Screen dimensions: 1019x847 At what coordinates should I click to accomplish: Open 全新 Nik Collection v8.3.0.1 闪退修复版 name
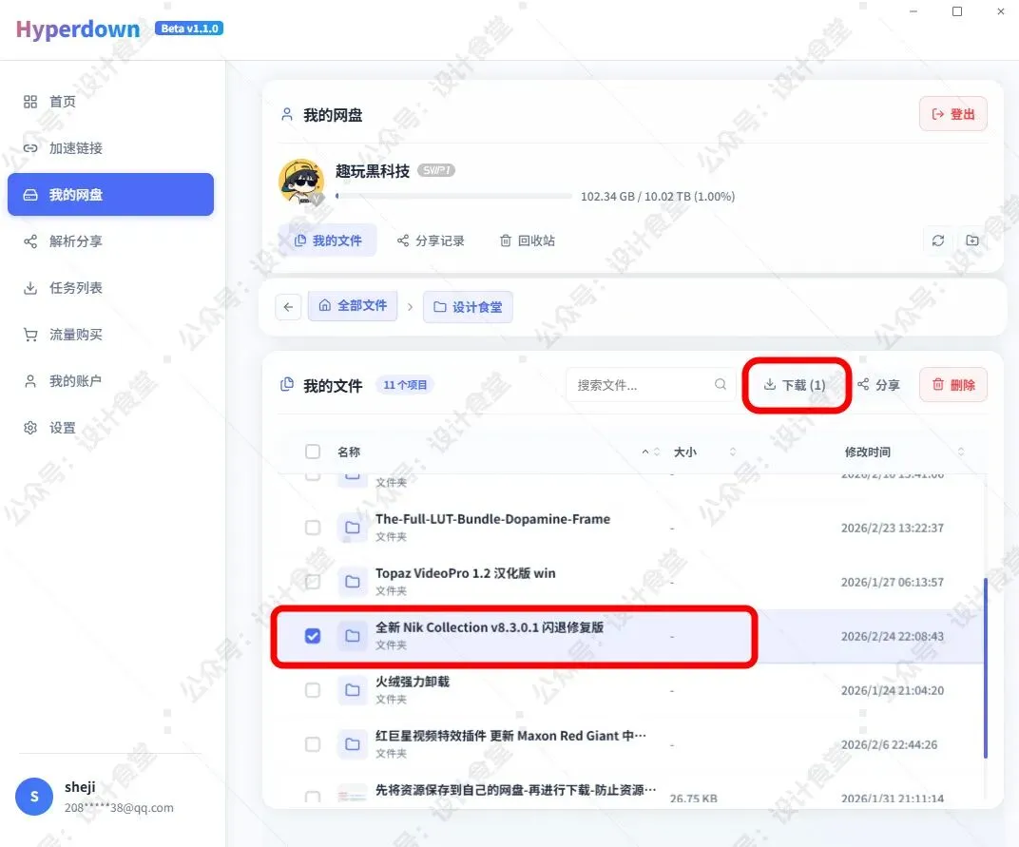pyautogui.click(x=490, y=627)
